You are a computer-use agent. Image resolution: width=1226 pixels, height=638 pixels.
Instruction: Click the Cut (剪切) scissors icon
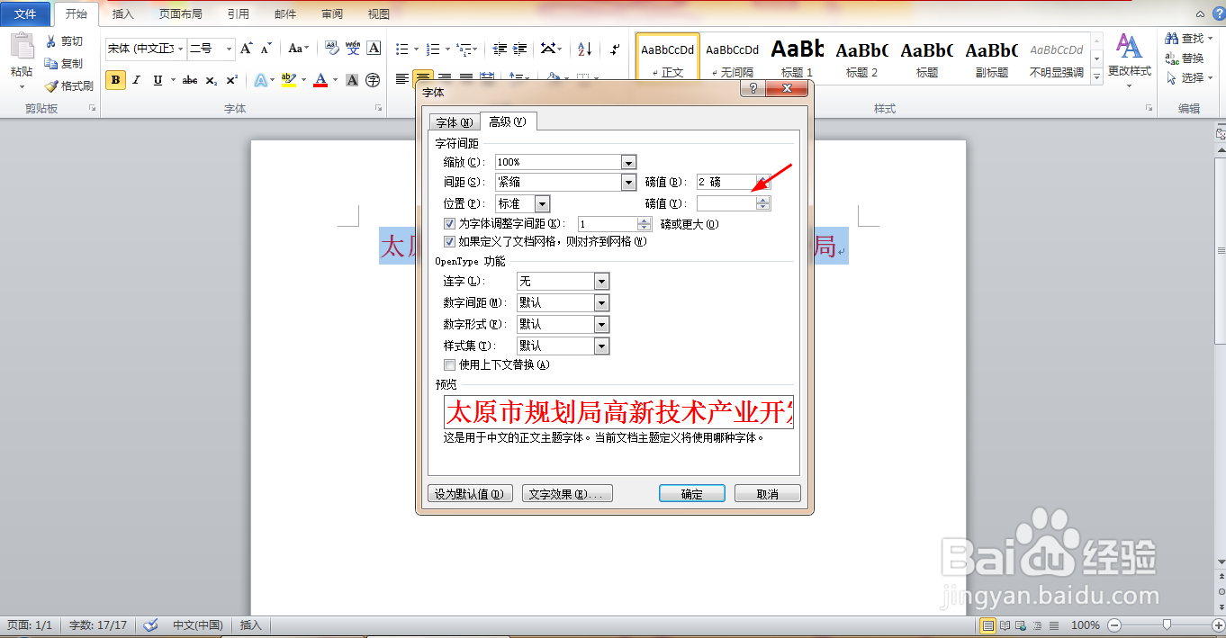coord(51,41)
